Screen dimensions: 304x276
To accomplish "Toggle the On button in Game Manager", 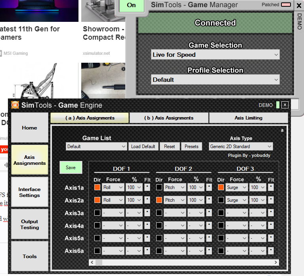I will 132,5.
